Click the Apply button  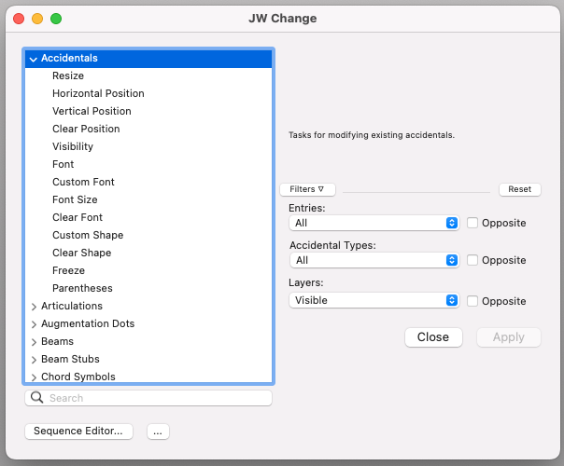(x=509, y=337)
